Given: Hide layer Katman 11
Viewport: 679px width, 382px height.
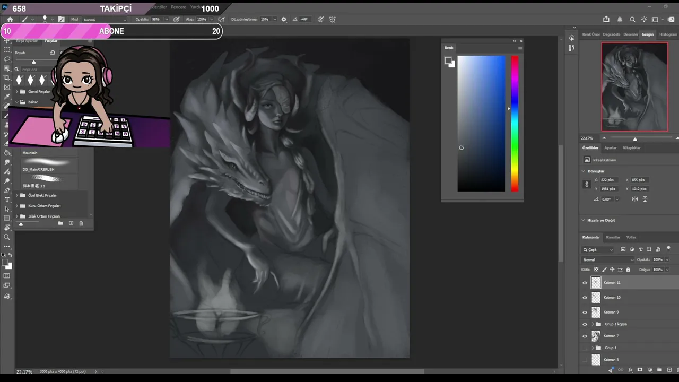Looking at the screenshot, I should [585, 283].
